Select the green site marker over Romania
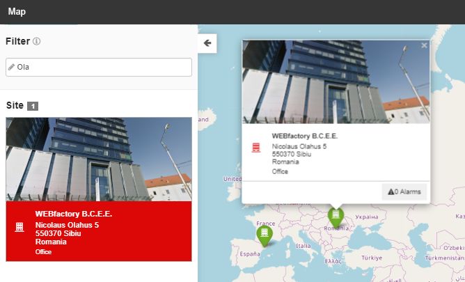 pos(336,217)
